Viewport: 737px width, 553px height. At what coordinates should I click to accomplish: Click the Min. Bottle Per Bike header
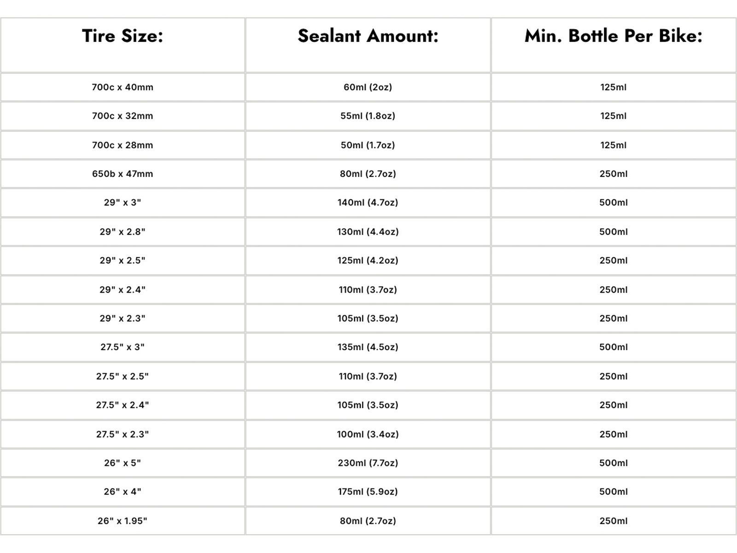(613, 36)
